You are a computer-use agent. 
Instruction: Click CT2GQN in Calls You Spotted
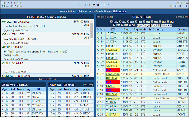(x=38, y=106)
